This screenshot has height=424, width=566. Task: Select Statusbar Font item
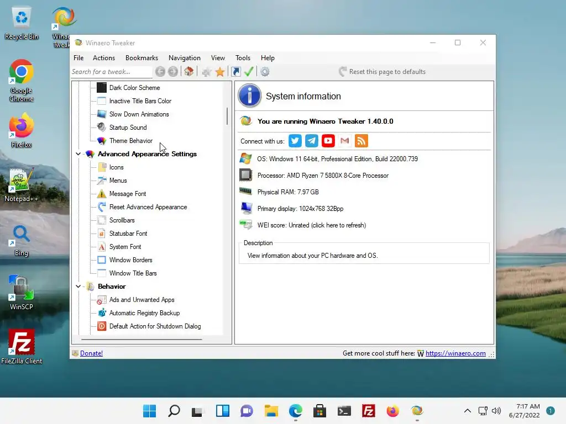pos(128,234)
